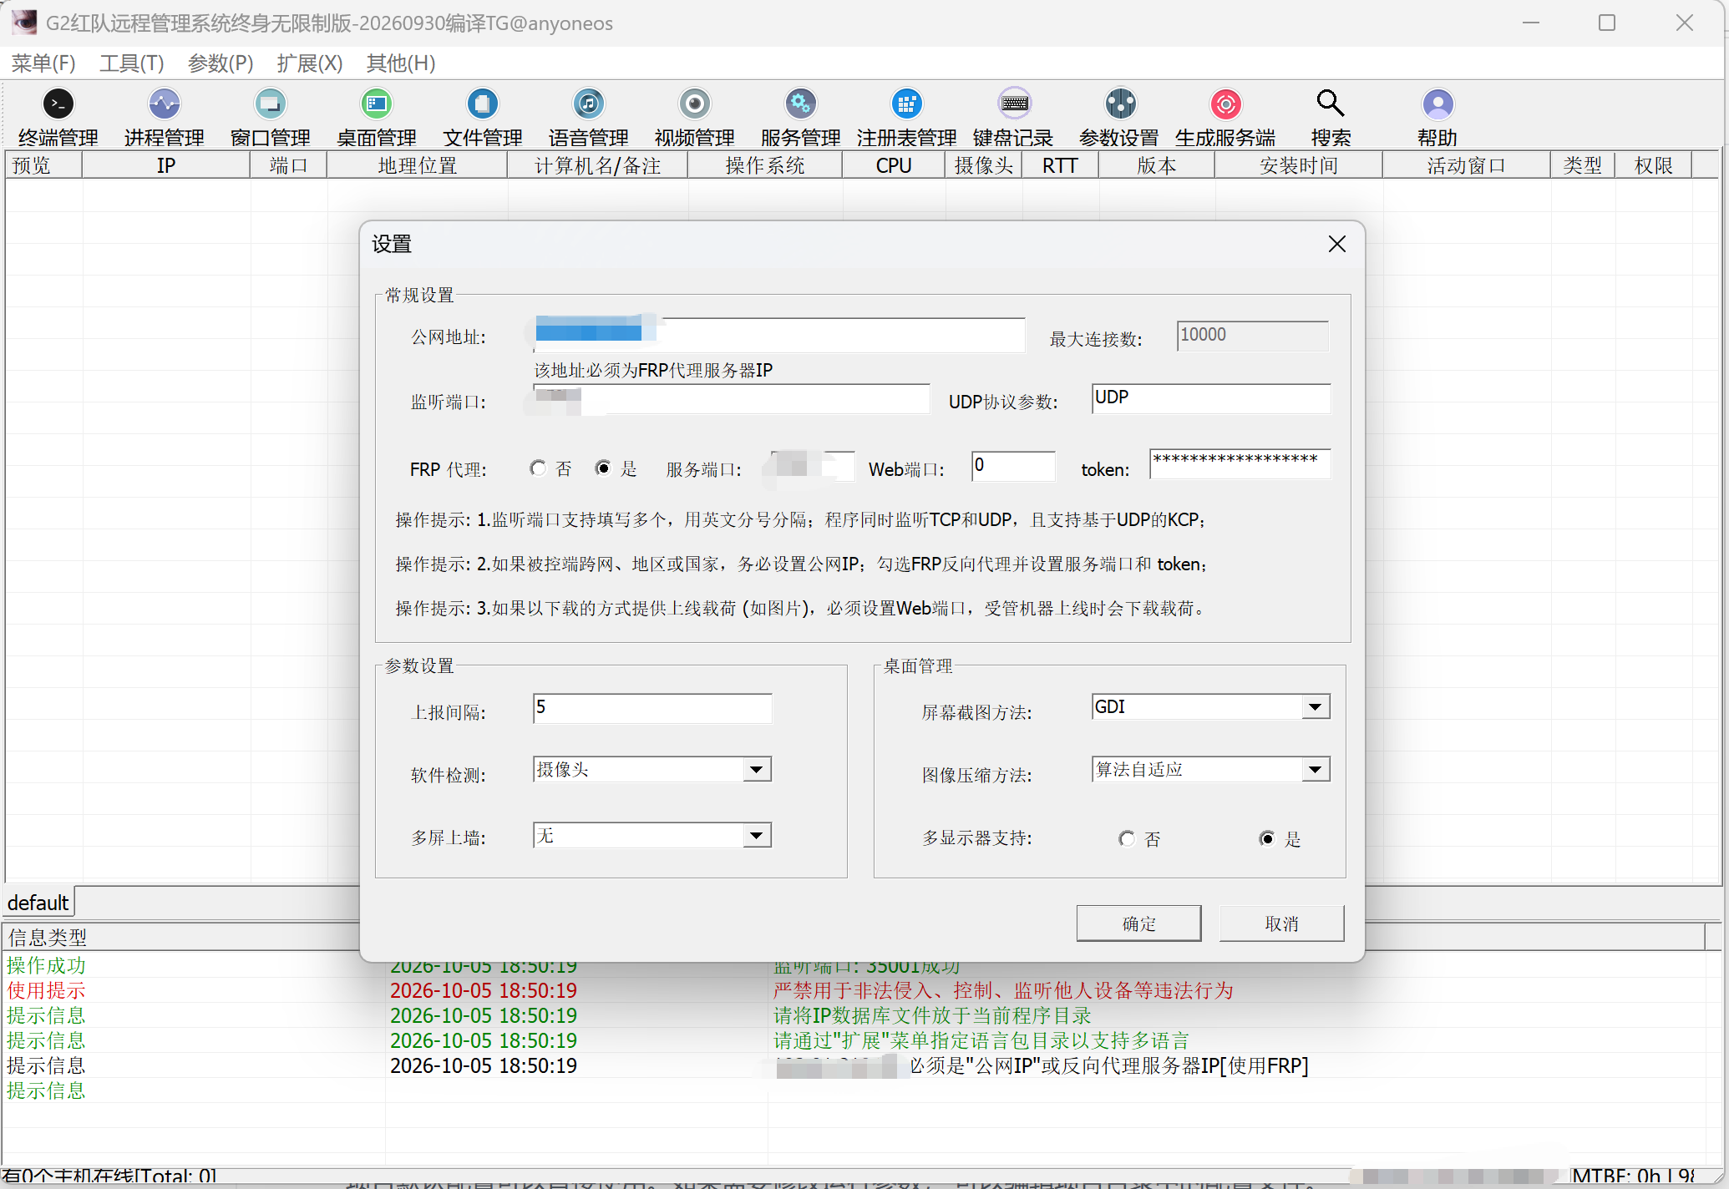Click the 监听端口 input field
The height and width of the screenshot is (1189, 1729).
click(732, 399)
